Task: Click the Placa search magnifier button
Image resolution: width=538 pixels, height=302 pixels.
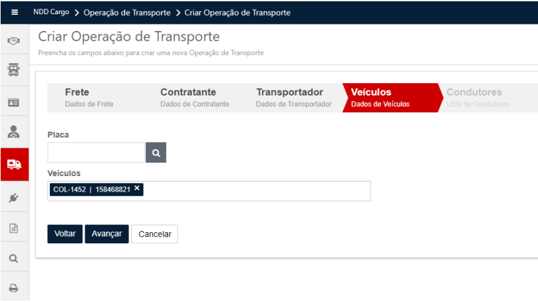Action: 156,153
